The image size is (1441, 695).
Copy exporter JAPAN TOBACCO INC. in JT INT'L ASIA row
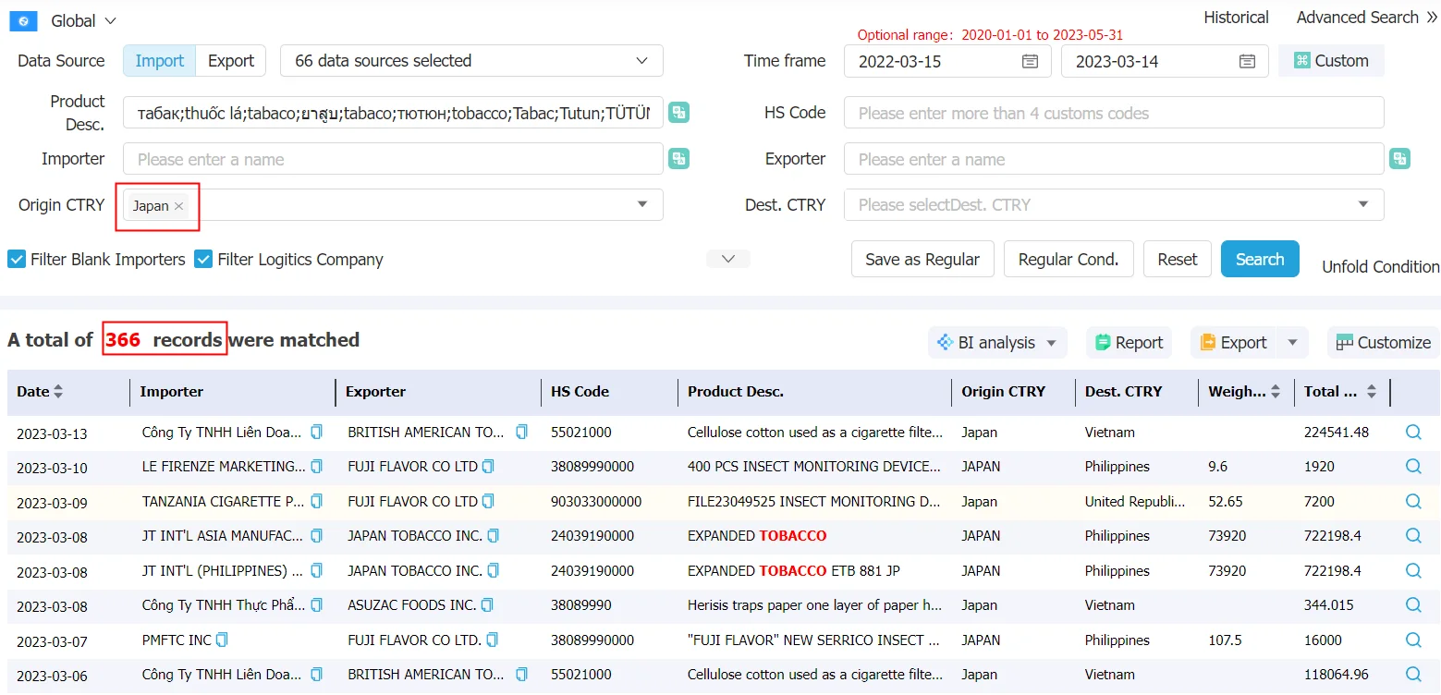click(493, 536)
